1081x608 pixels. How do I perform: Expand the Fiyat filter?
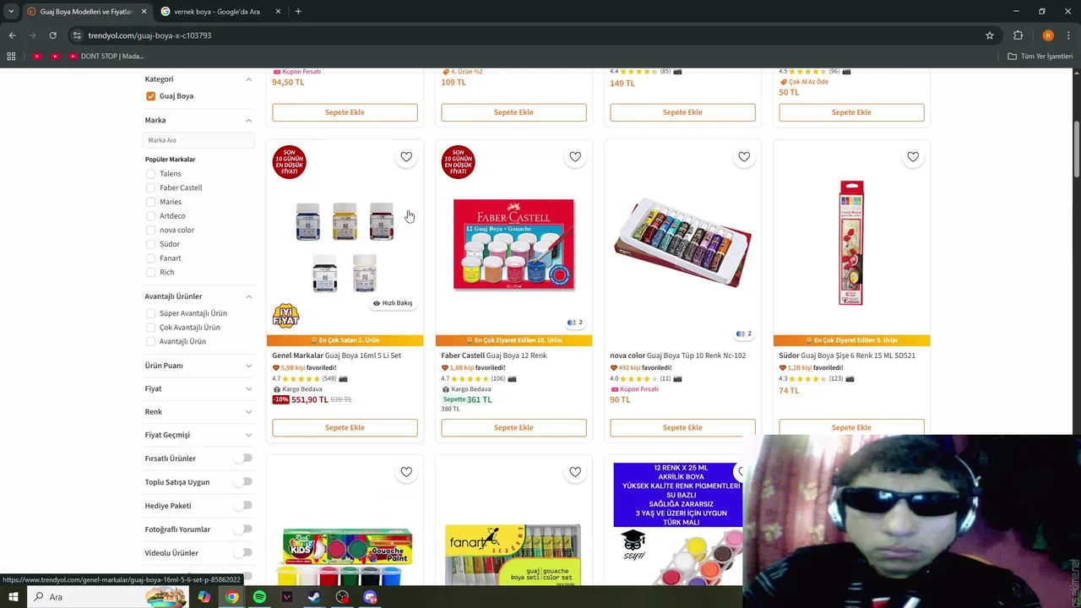(x=248, y=388)
